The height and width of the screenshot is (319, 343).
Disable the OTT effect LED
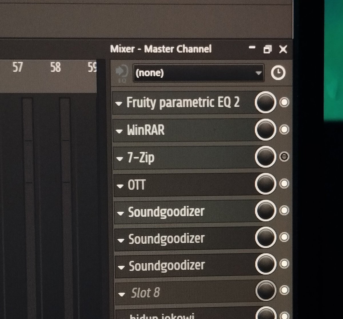point(284,183)
